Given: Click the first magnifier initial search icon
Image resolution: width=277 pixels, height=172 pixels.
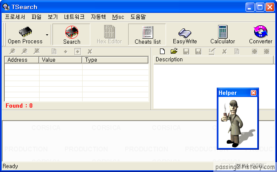Looking at the screenshot, I should (x=12, y=51).
